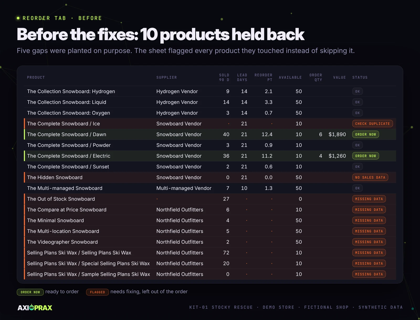Click MISSING DATA badge for Minimal Snowboard
The height and width of the screenshot is (320, 420).
[x=369, y=220]
